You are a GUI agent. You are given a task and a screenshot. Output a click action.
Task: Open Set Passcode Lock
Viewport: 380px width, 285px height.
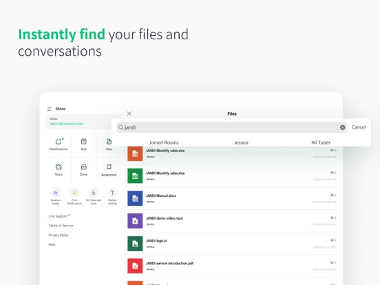(94, 193)
